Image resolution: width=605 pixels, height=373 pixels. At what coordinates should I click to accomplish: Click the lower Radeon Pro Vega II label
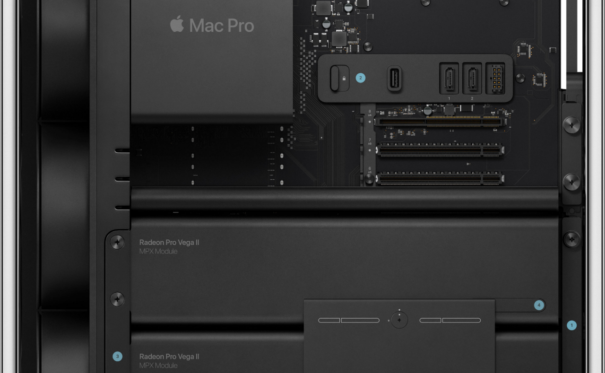[x=169, y=356]
